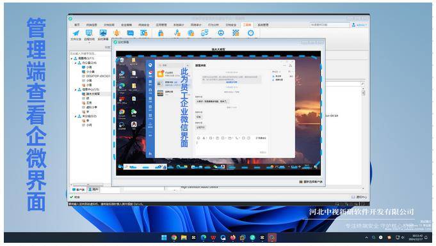Screen dimensions: 436x246
Task: Switch to the 应用管理 tab
Action: pos(161,25)
